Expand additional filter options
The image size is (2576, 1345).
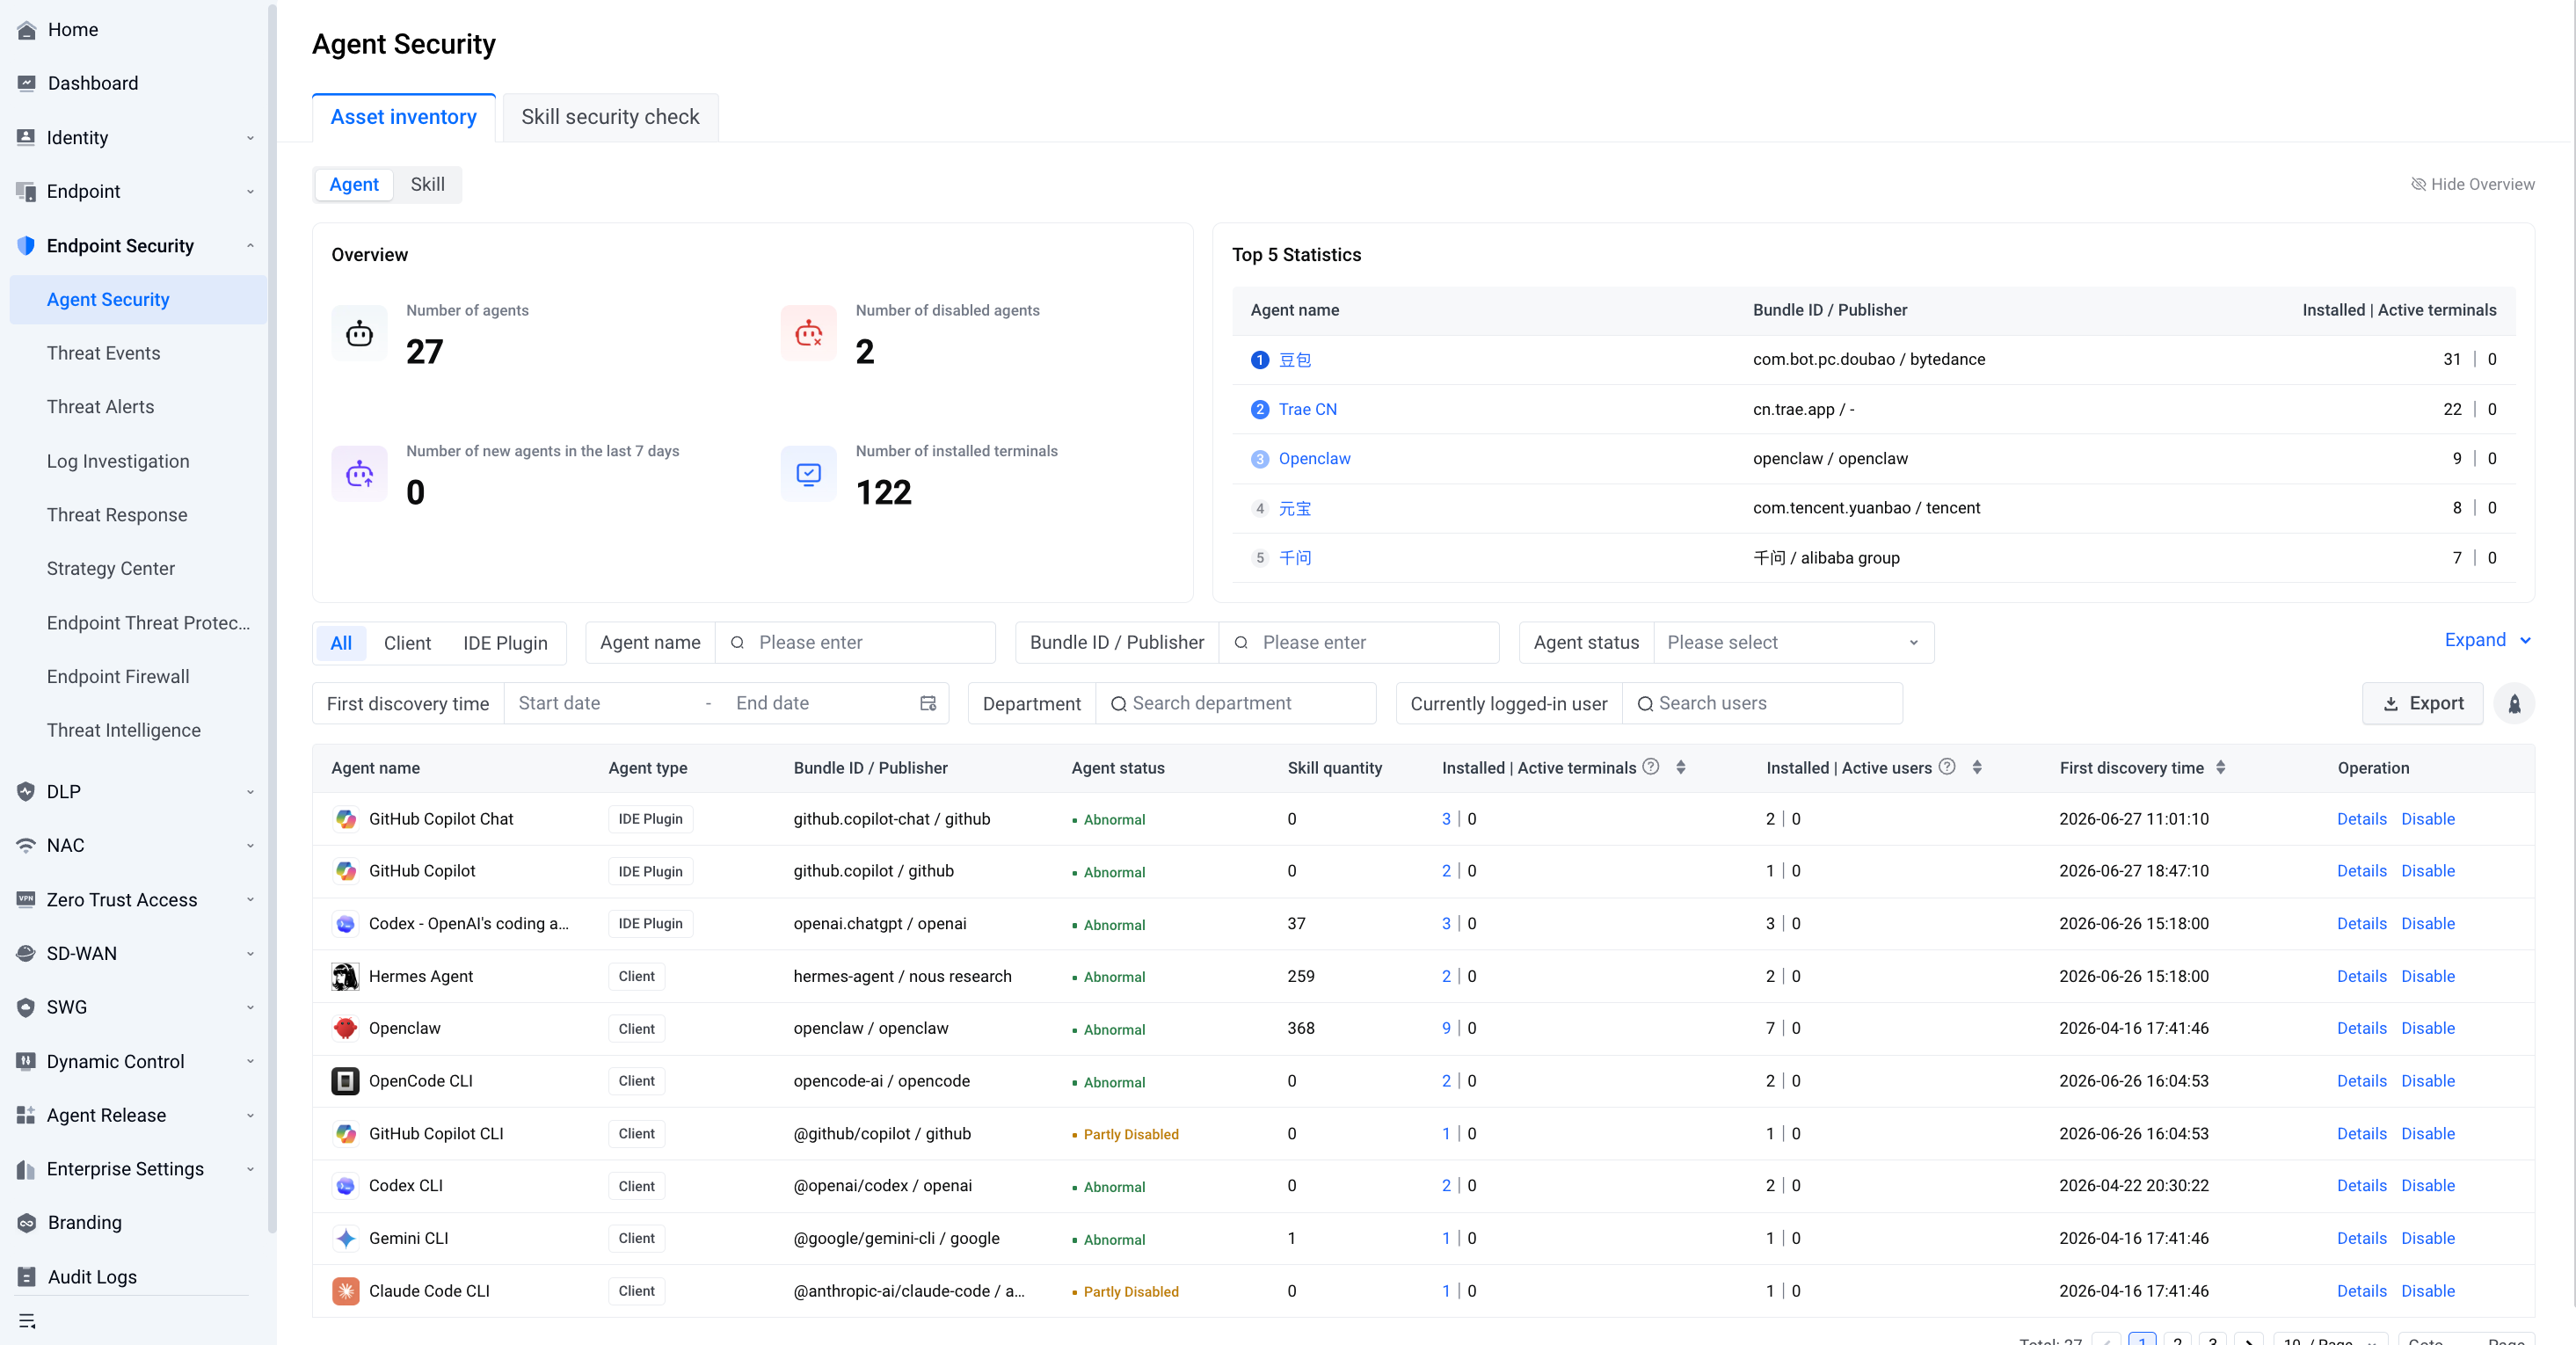(2487, 640)
